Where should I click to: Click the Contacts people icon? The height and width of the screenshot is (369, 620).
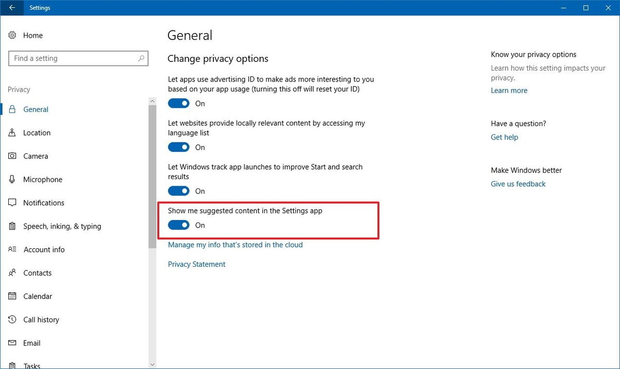click(x=12, y=272)
